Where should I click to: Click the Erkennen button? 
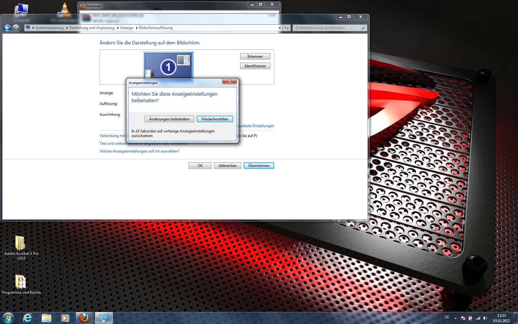click(x=255, y=56)
